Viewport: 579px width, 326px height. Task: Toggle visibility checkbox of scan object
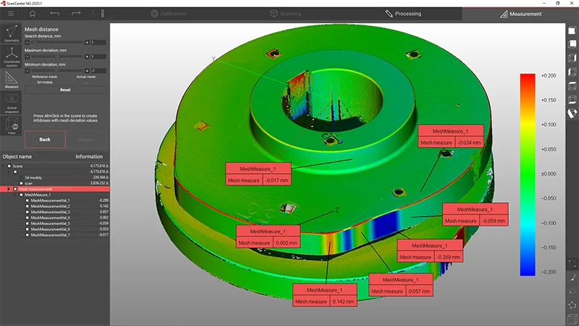tap(21, 183)
